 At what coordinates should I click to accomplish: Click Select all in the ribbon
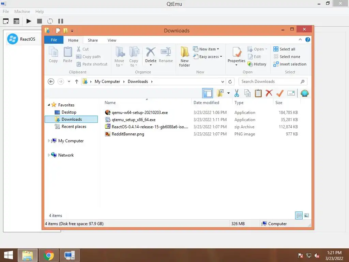[285, 49]
